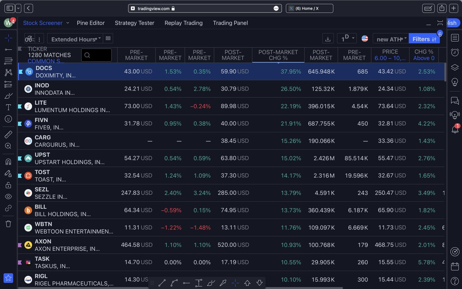Select the brush drawing tool

pos(8,96)
